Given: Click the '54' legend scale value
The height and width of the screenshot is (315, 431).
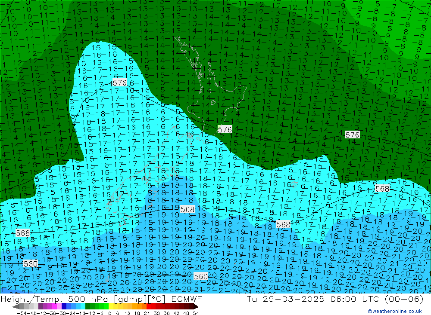Looking at the screenshot, I should pos(196,313).
